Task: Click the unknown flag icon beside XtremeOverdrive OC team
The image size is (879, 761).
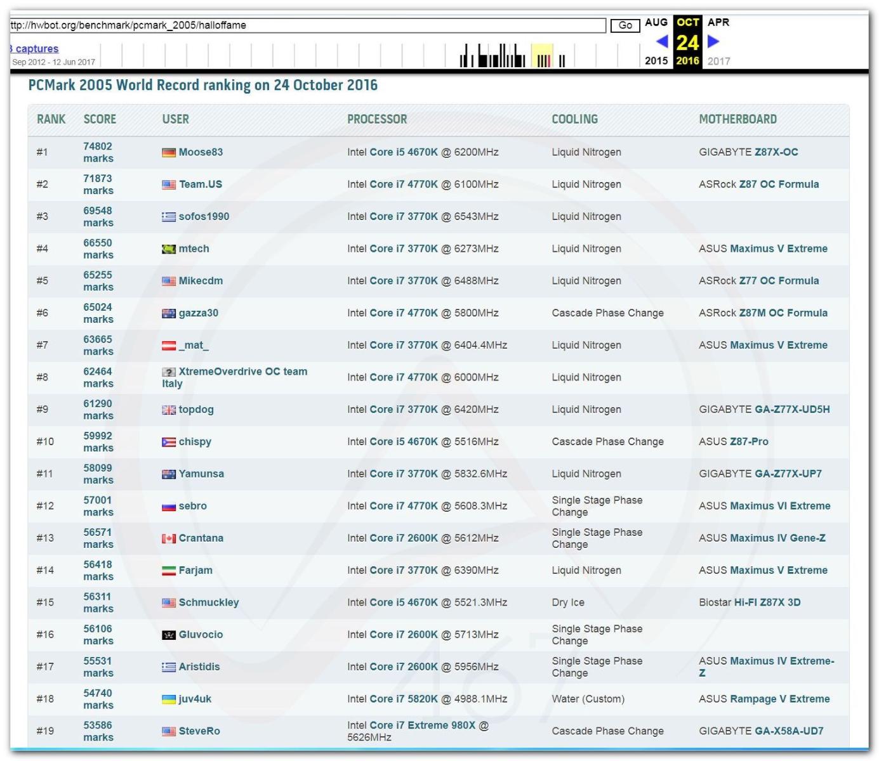Action: pos(168,372)
